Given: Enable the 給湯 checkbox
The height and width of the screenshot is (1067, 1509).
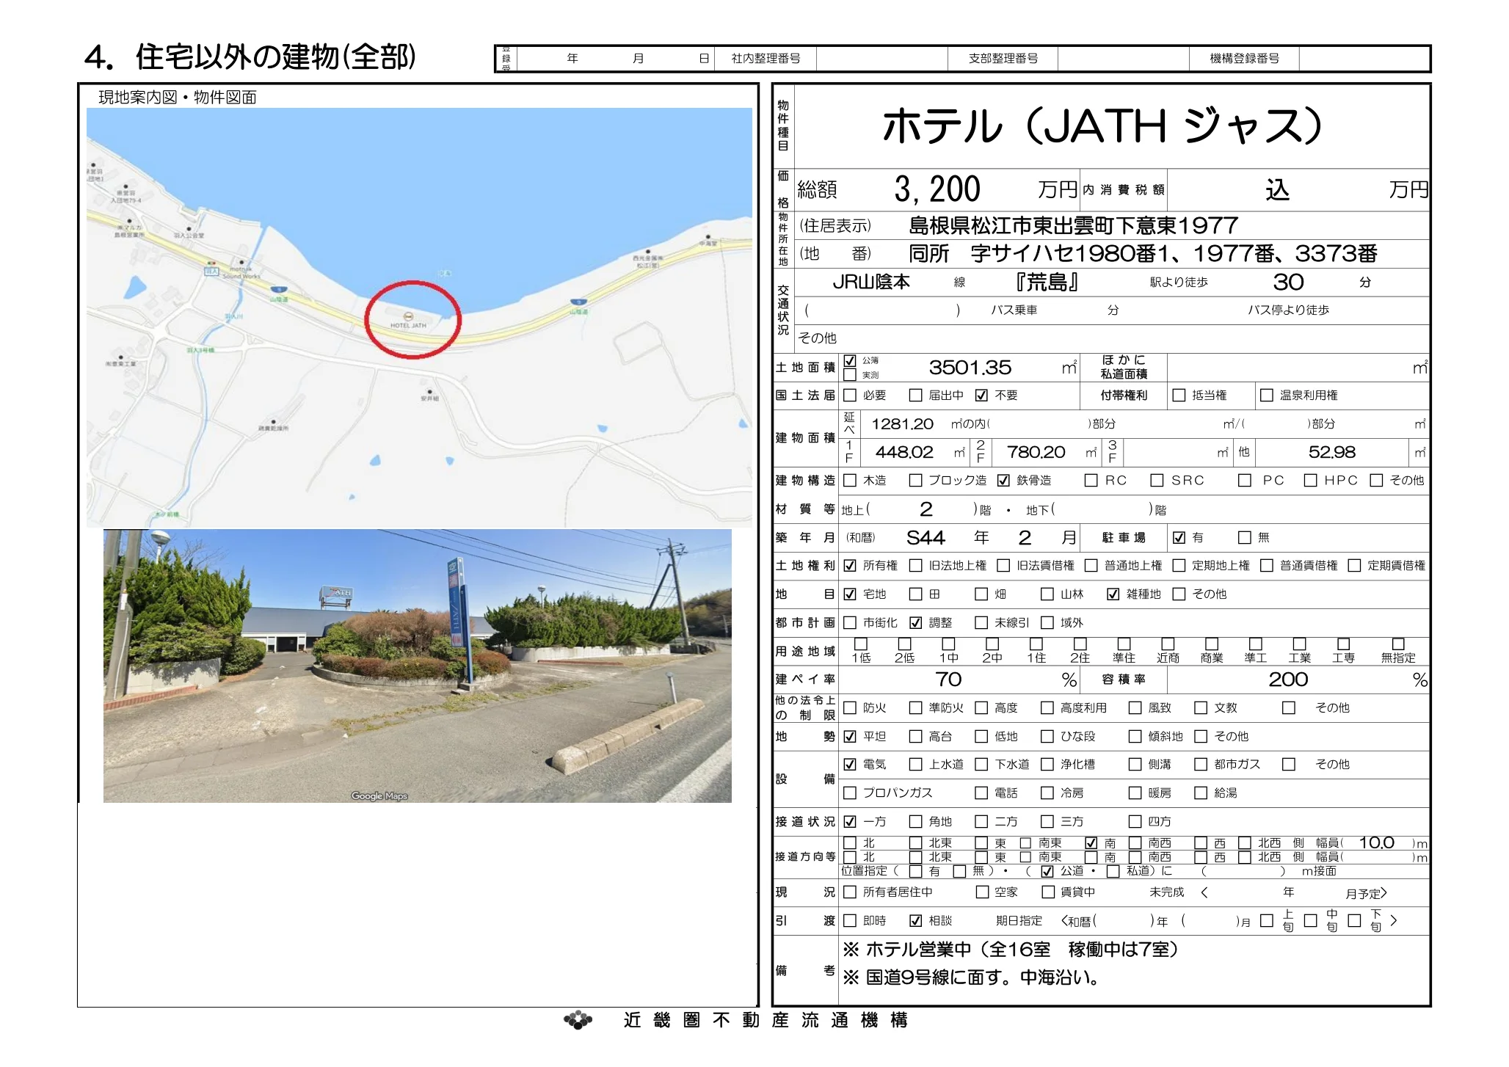Looking at the screenshot, I should click(x=1201, y=793).
